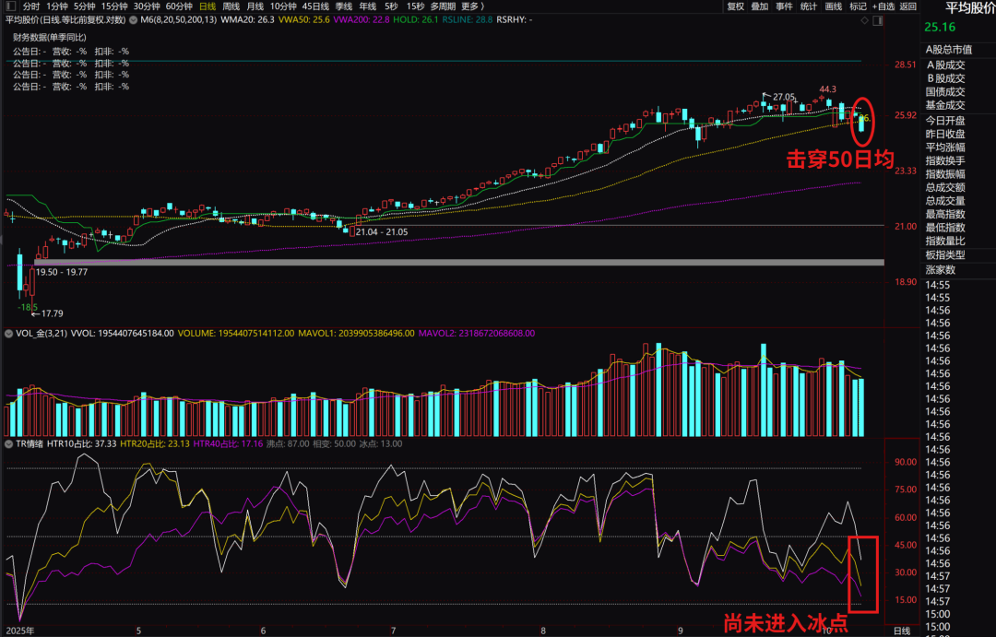The height and width of the screenshot is (637, 996).
Task: Select the 5秒 timeframe
Action: (391, 6)
